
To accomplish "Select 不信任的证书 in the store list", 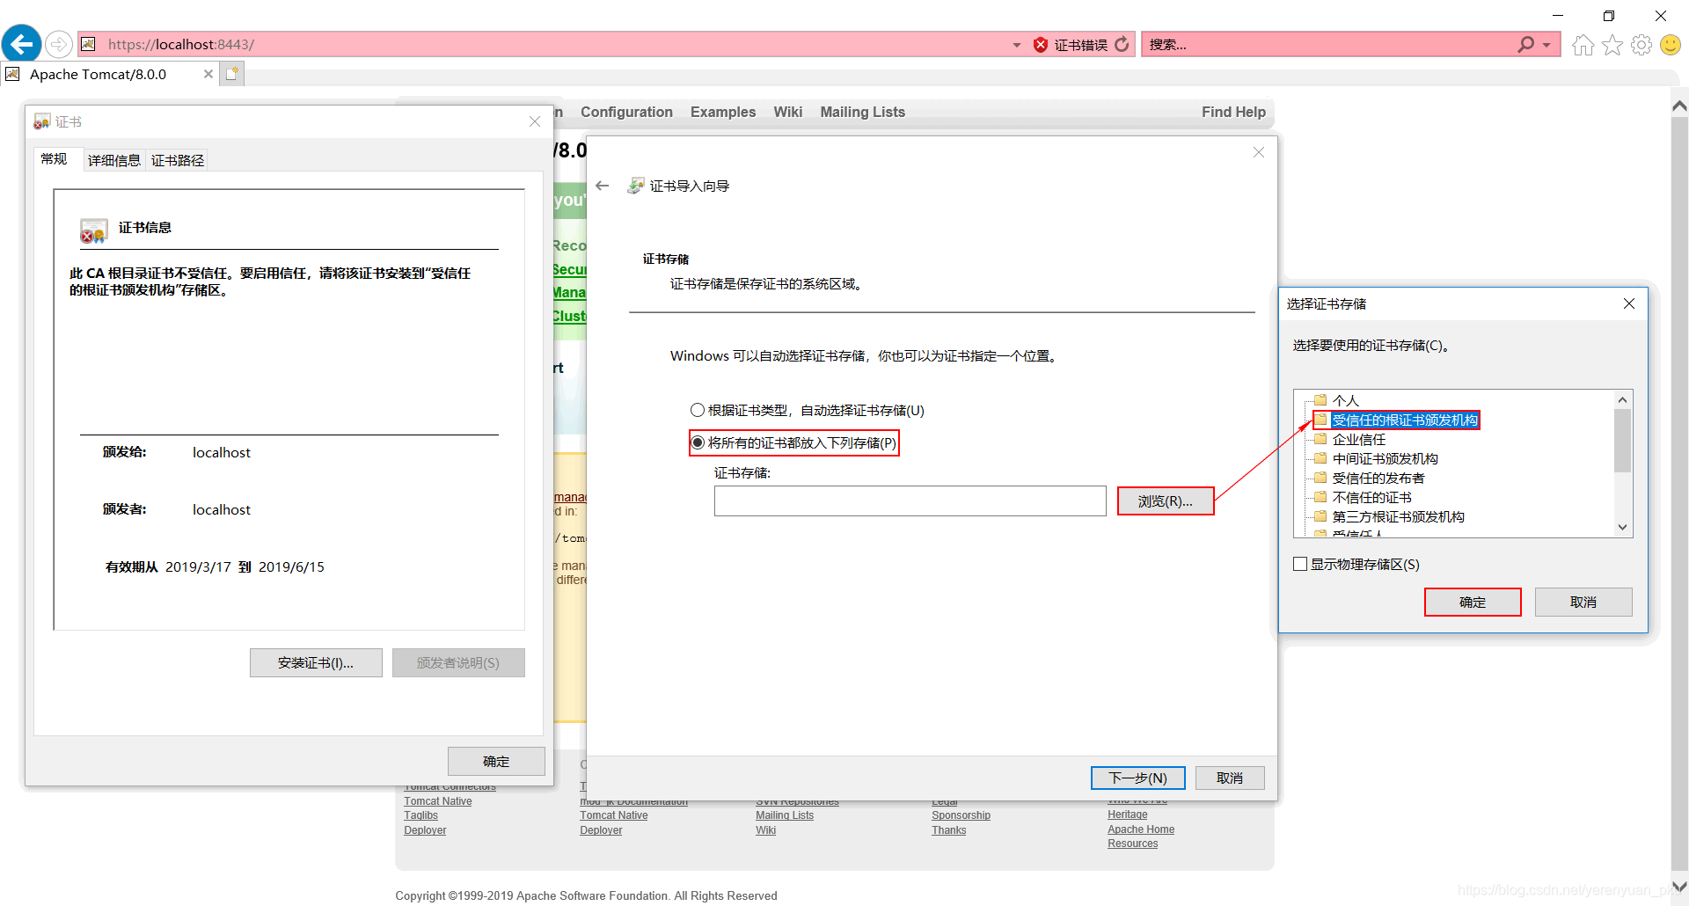I will 1372,497.
